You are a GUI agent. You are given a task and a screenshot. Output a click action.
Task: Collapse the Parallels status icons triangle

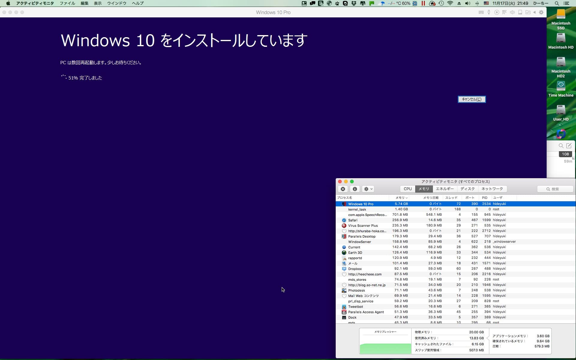[x=535, y=12]
